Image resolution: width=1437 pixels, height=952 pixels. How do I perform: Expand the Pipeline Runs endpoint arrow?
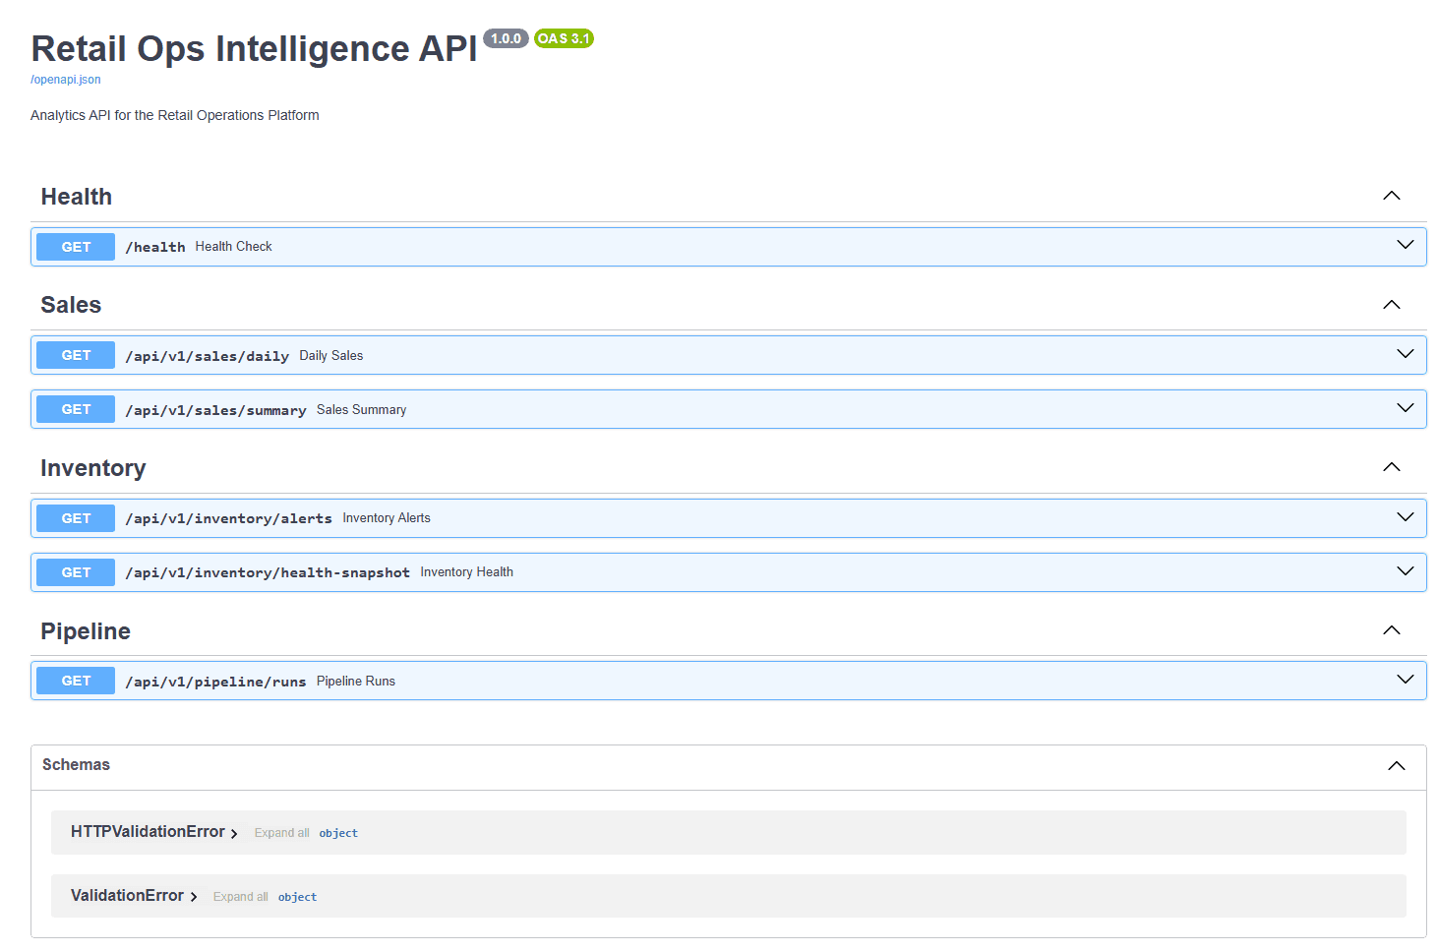tap(1405, 680)
